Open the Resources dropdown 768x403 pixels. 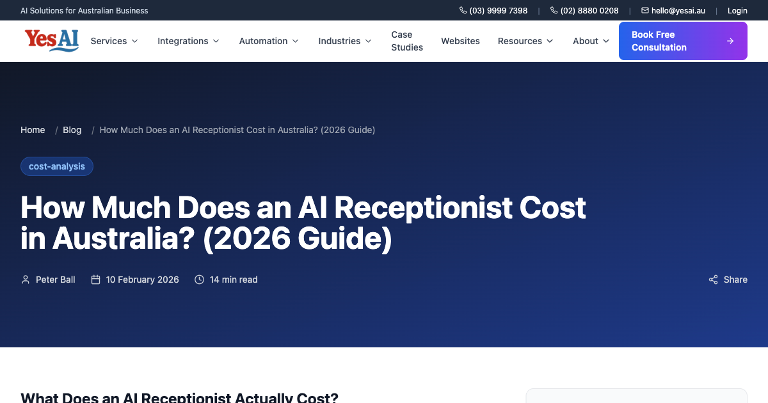(551, 41)
